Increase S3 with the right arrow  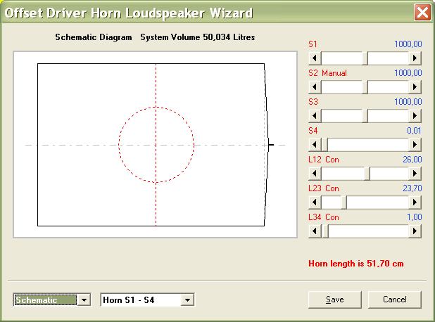pyautogui.click(x=415, y=116)
